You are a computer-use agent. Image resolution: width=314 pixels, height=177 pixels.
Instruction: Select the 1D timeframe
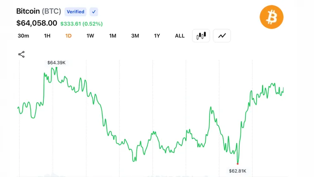pyautogui.click(x=68, y=36)
